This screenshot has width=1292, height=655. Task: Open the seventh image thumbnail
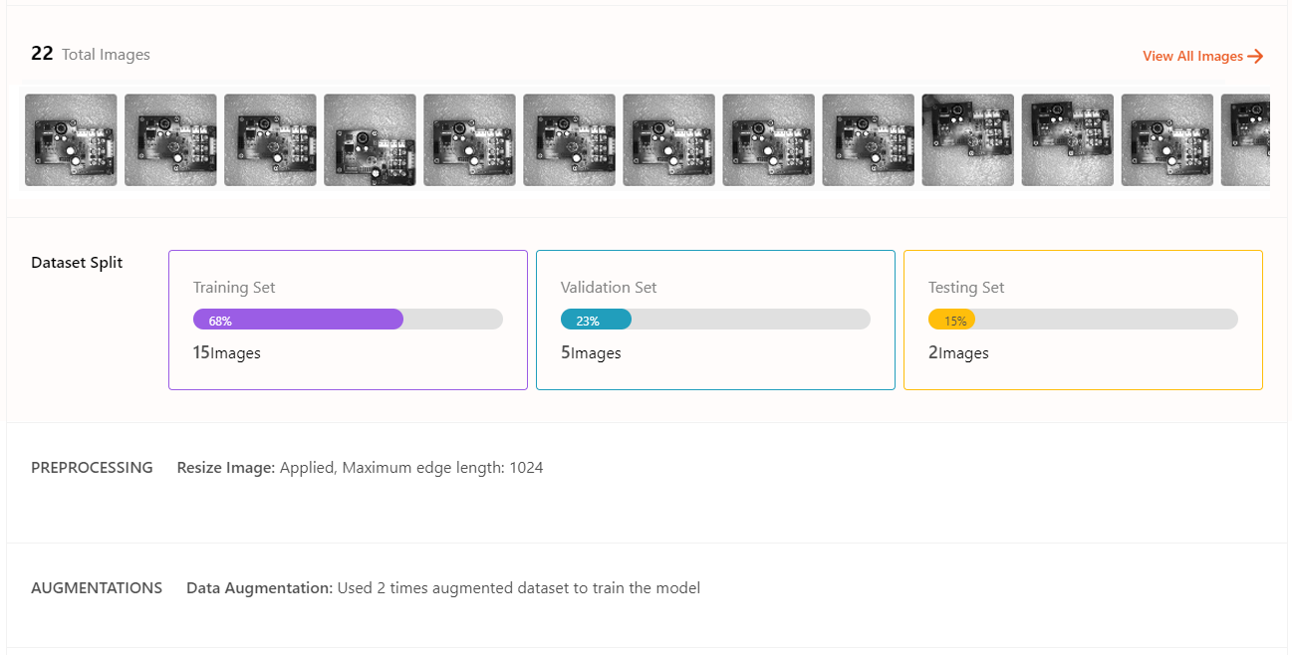668,140
